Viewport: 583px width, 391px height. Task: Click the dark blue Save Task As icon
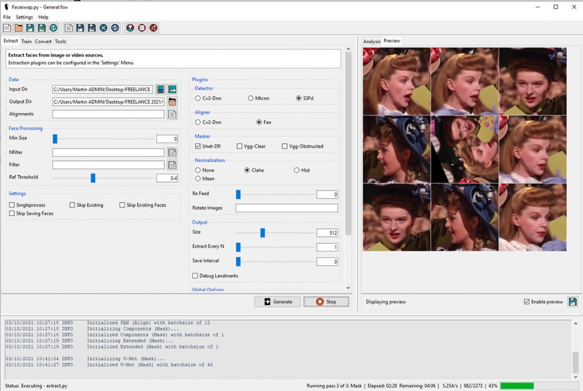coord(92,28)
